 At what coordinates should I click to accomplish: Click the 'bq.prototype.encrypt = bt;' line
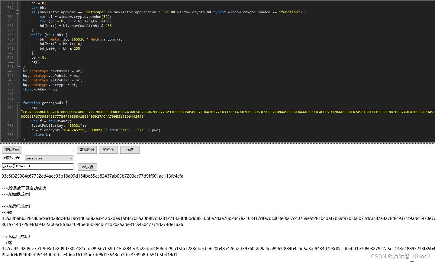(50, 85)
